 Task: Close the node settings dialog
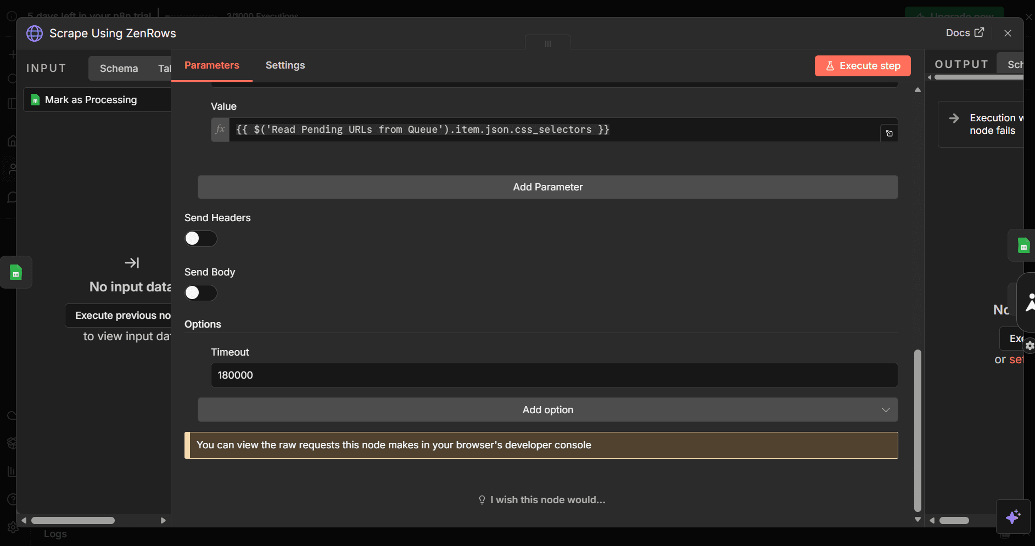tap(1008, 33)
